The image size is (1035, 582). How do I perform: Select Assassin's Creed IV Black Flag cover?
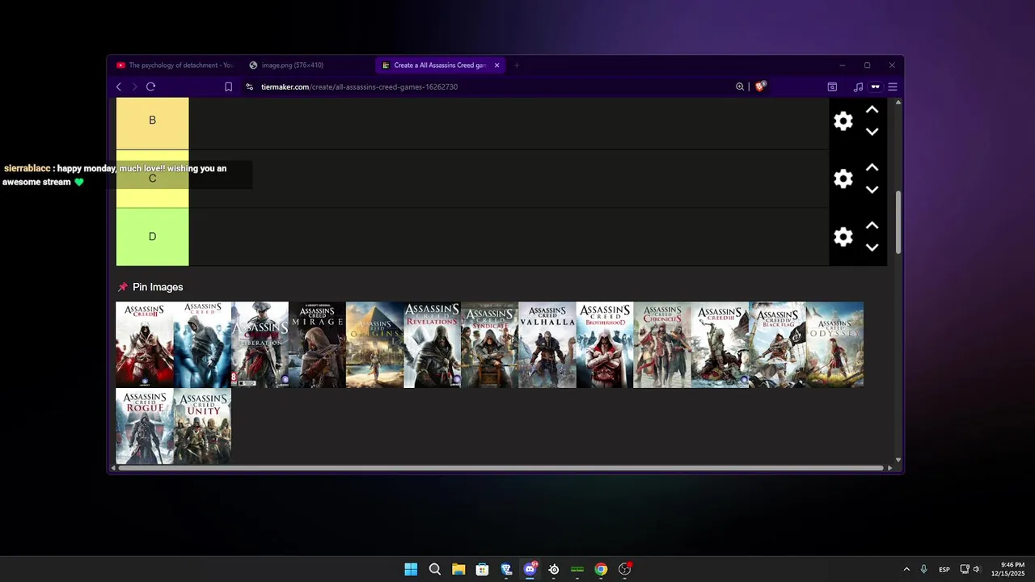click(777, 344)
